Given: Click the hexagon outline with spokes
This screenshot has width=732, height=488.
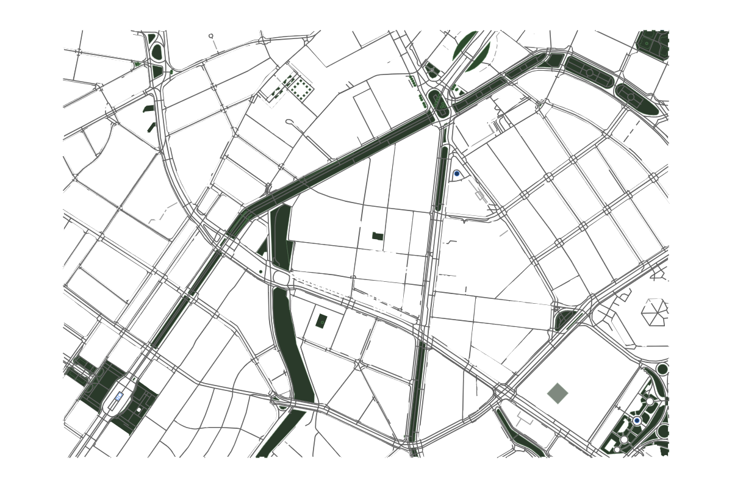Looking at the screenshot, I should pos(655,312).
